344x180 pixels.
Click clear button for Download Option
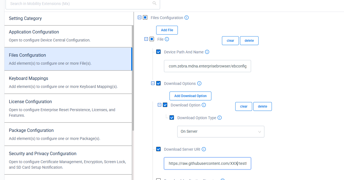pos(244,106)
